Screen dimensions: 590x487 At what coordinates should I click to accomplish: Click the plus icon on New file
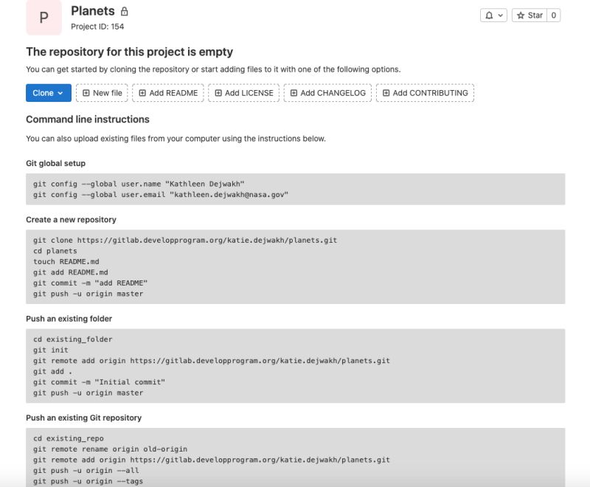pos(86,93)
